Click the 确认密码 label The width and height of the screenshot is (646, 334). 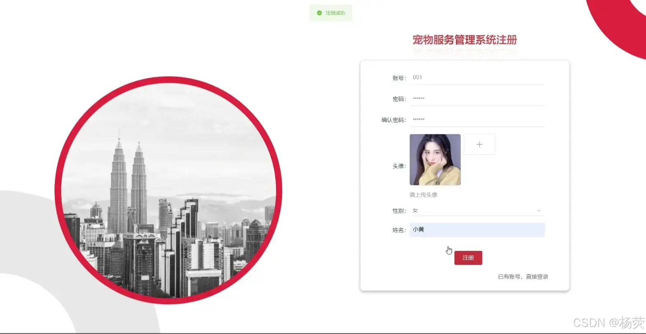[x=394, y=120]
